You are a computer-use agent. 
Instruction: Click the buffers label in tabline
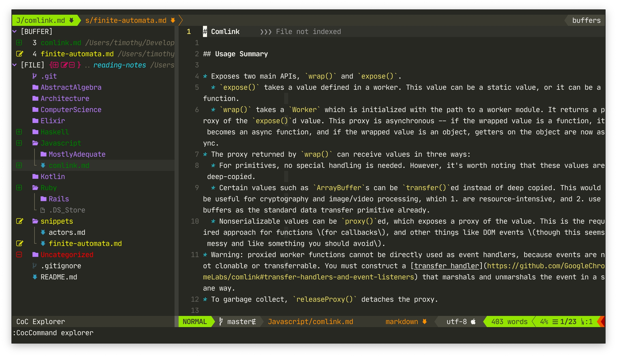coord(586,20)
